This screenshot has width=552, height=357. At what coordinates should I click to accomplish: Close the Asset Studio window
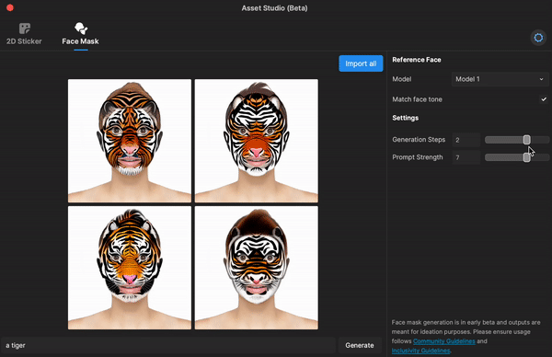pos(10,7)
